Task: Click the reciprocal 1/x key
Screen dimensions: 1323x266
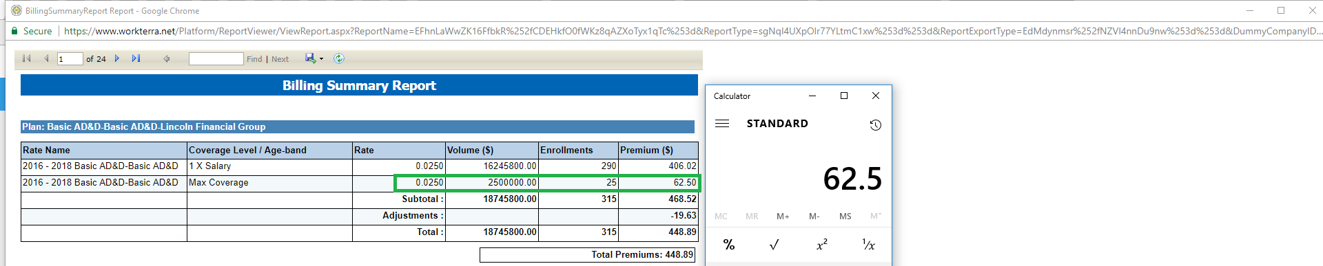Action: point(868,245)
